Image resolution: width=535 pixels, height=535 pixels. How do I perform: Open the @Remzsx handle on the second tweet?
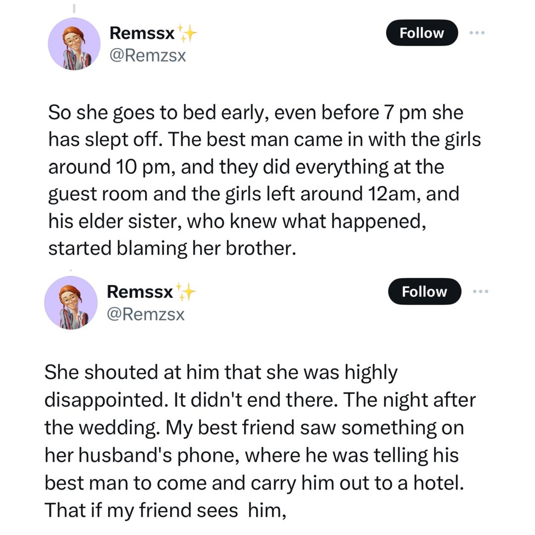click(x=146, y=314)
